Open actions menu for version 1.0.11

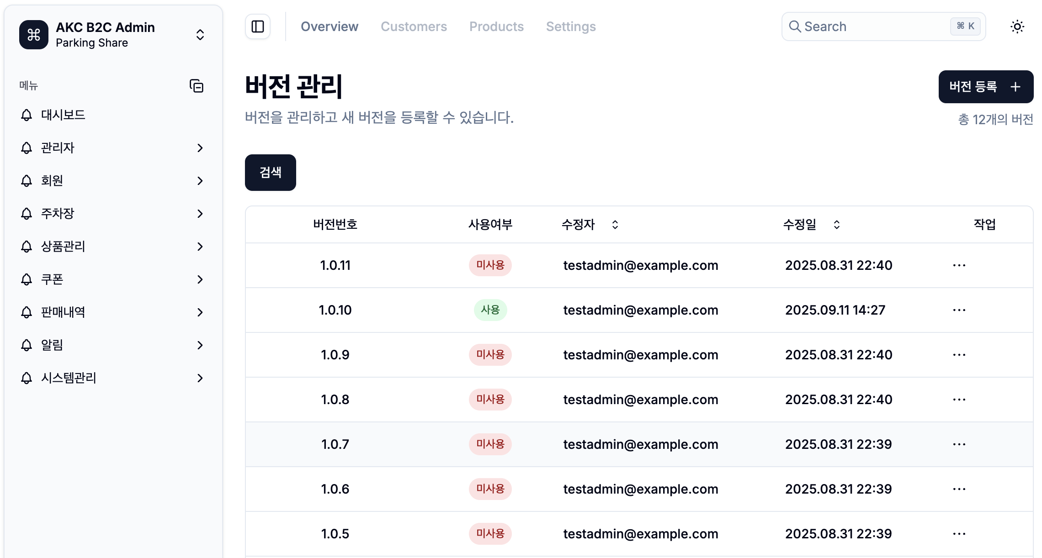(x=959, y=265)
